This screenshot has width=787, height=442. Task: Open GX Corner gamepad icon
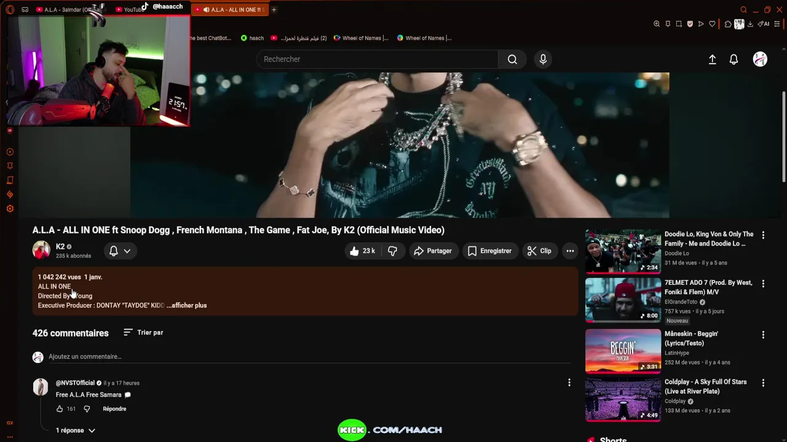pyautogui.click(x=25, y=9)
